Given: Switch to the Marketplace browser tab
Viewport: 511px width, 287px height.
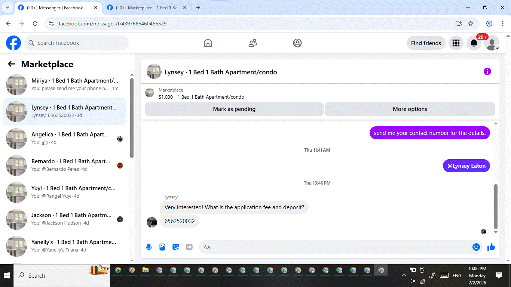Looking at the screenshot, I should 147,8.
